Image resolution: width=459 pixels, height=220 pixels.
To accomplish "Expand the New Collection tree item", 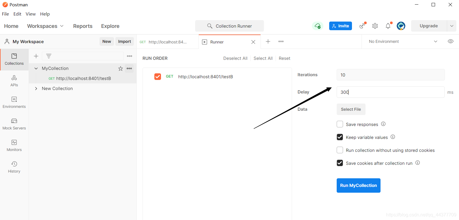I will (36, 89).
